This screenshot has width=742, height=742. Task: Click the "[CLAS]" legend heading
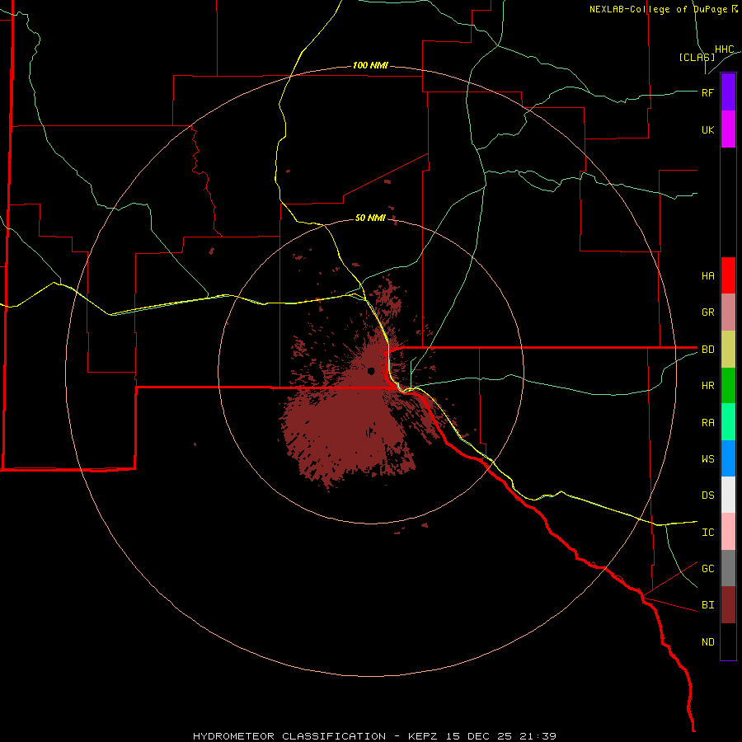[697, 57]
